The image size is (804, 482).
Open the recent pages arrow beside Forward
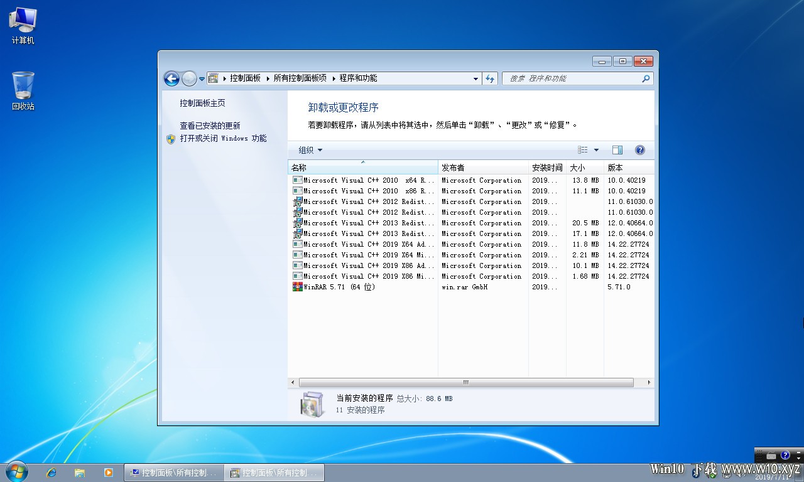pyautogui.click(x=202, y=79)
